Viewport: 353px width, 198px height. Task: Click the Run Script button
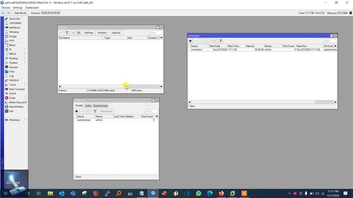click(106, 111)
